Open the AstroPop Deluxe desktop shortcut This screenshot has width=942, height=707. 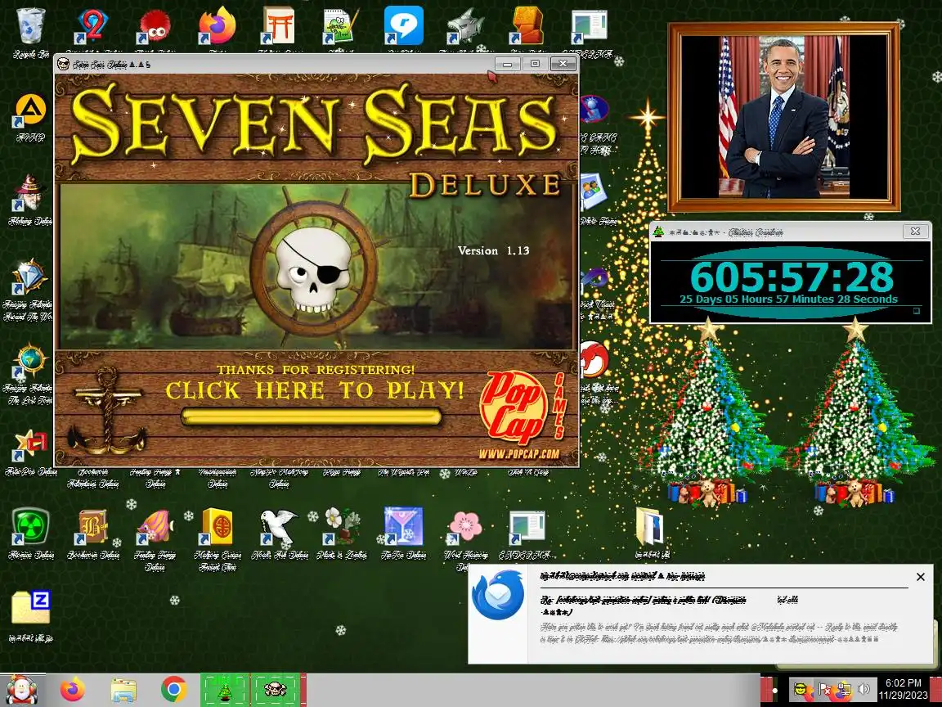coord(30,445)
